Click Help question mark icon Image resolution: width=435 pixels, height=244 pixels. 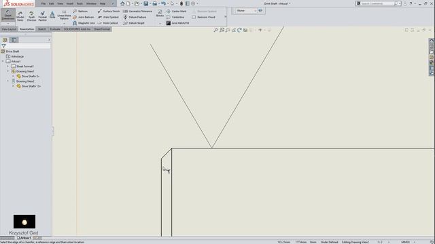(x=411, y=3)
